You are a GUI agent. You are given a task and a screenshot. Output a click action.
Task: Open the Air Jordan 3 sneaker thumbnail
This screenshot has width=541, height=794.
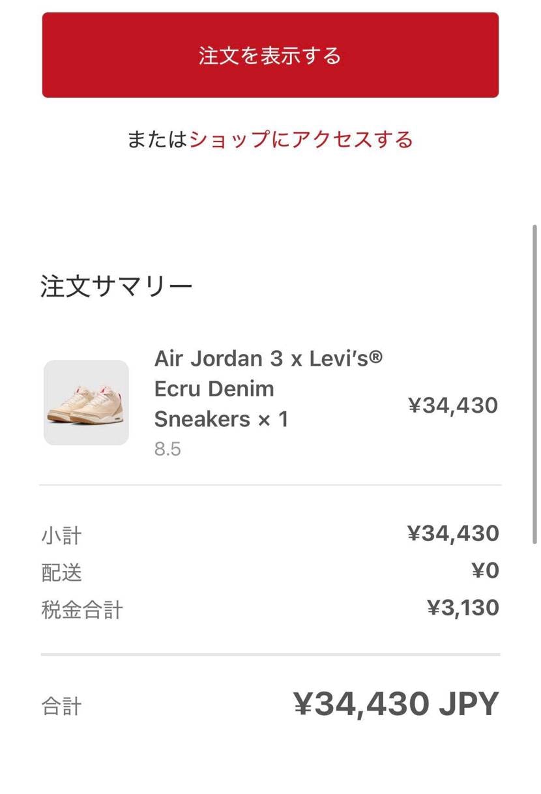coord(86,403)
